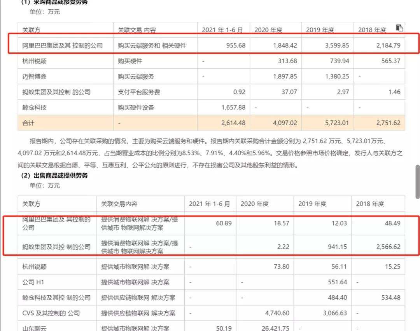Select the value 551.64
Image resolution: width=420 pixels, height=331 pixels.
click(337, 282)
